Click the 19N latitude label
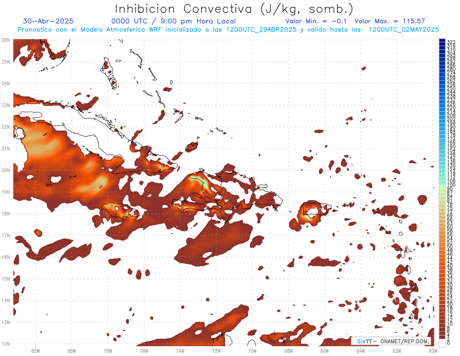460x356 pixels. pos(5,192)
